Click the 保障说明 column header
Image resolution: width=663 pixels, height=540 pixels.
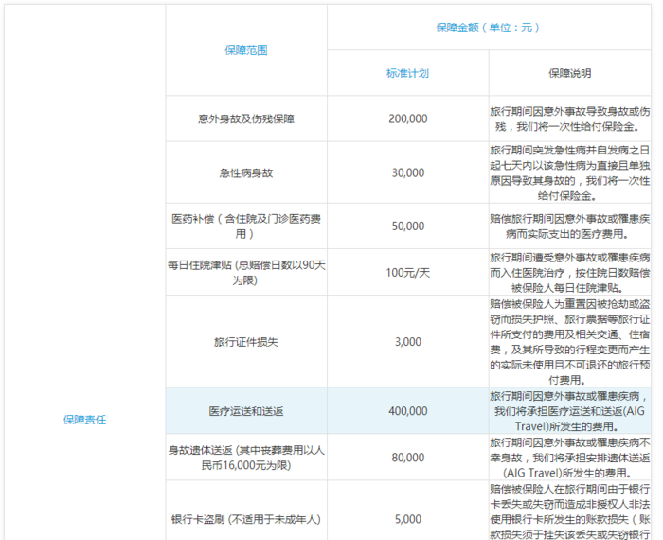[x=569, y=73]
